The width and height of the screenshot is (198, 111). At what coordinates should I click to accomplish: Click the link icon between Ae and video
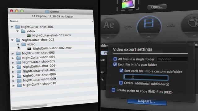[x=128, y=27]
